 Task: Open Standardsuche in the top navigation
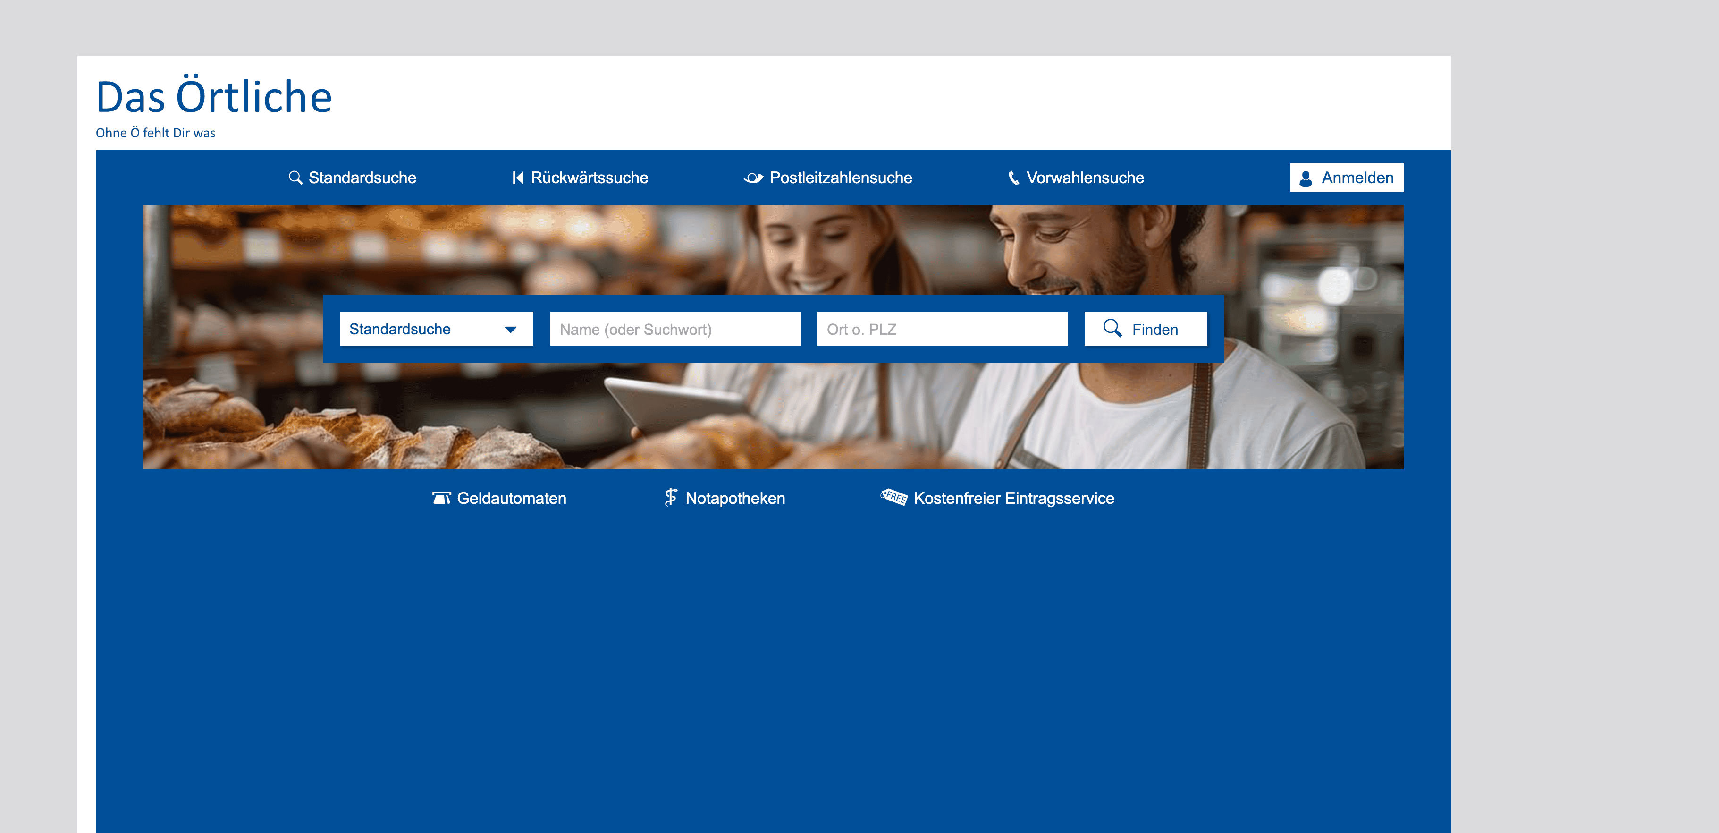(362, 178)
